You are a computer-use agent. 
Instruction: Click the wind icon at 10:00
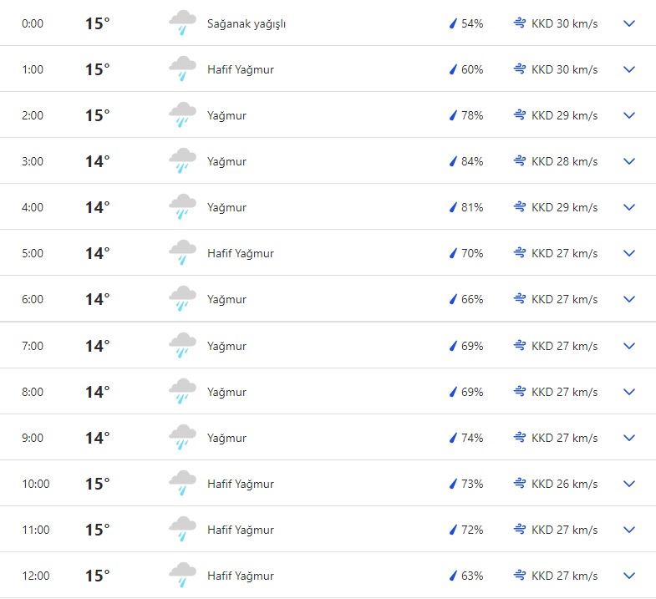[x=520, y=484]
